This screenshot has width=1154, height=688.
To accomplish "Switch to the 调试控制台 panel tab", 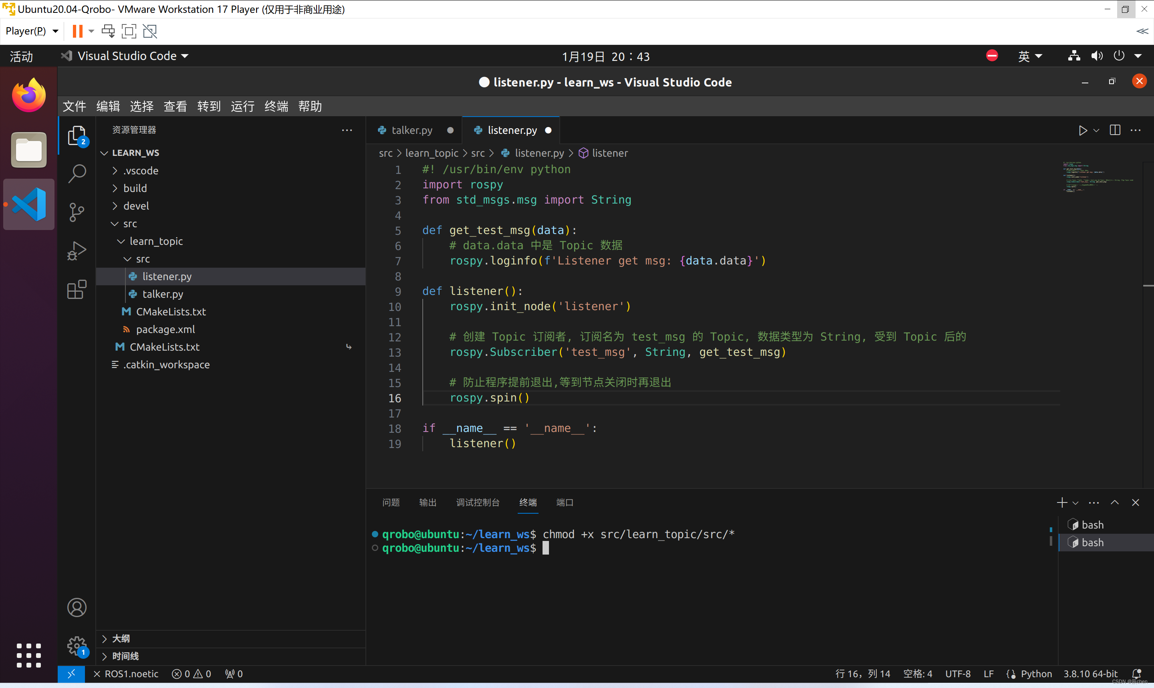I will point(478,502).
